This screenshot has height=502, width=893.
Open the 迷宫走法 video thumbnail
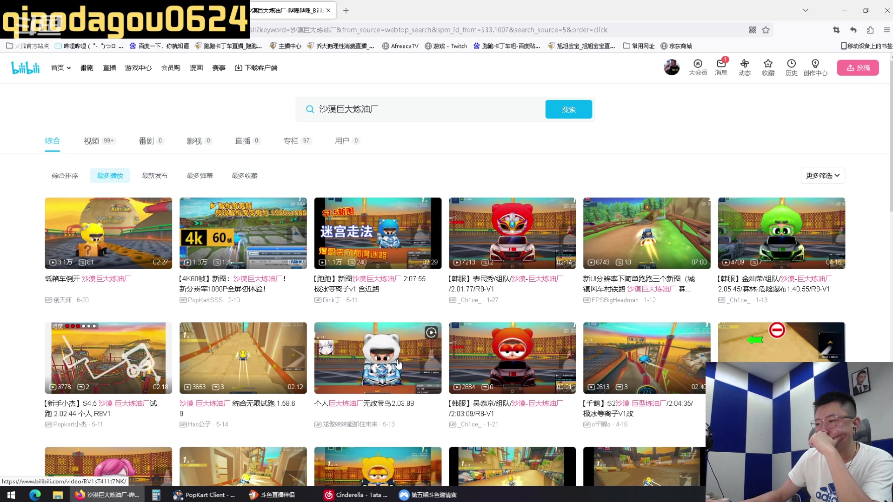tap(378, 233)
